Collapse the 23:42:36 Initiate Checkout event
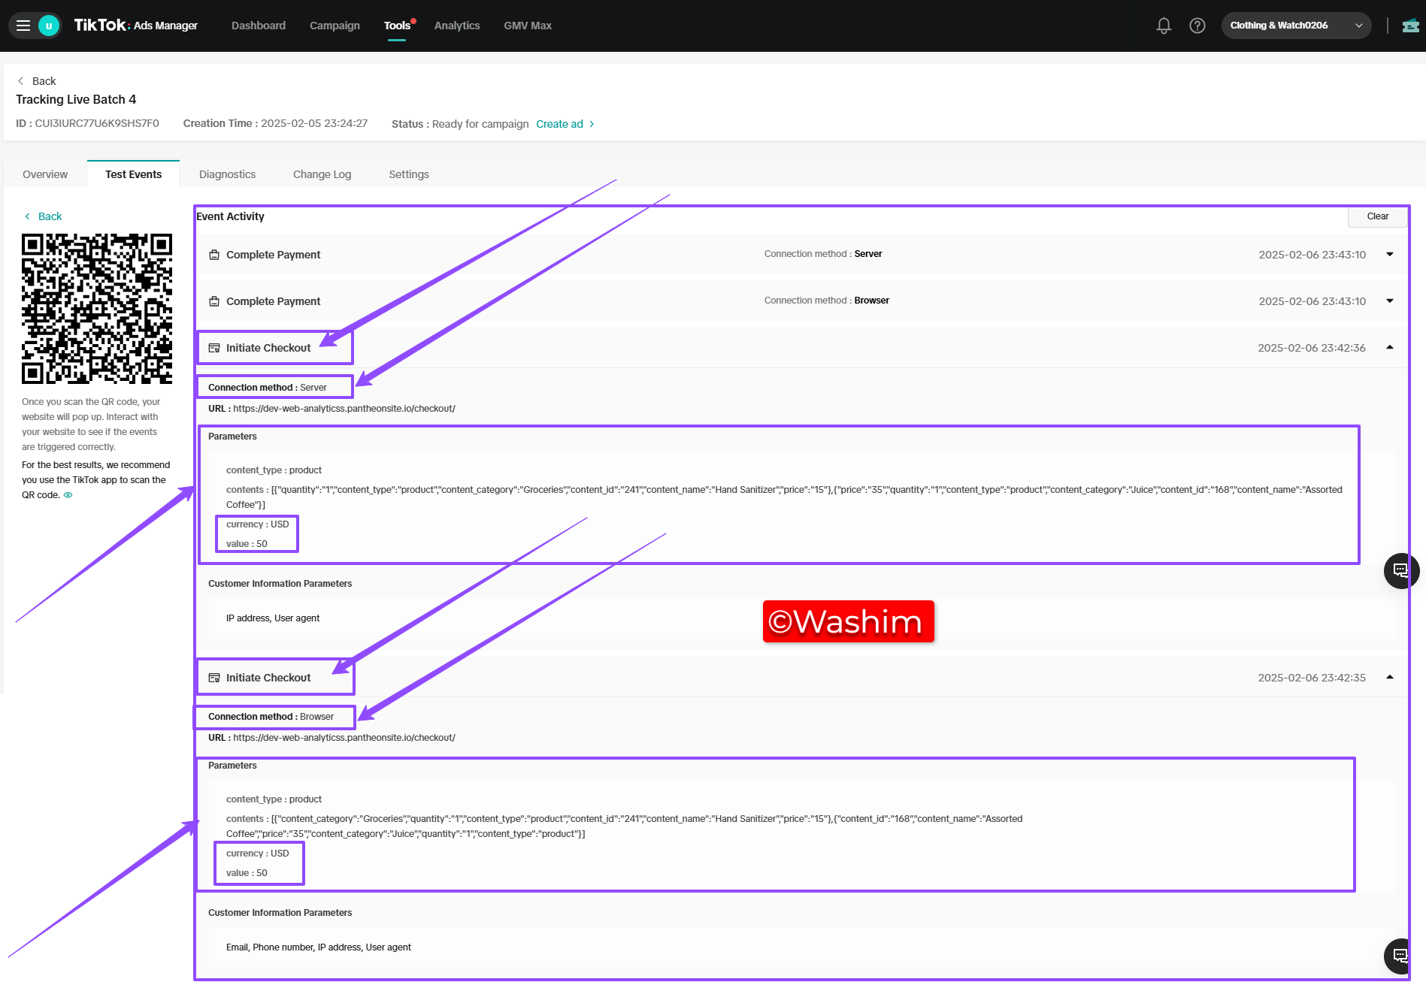 point(1389,348)
